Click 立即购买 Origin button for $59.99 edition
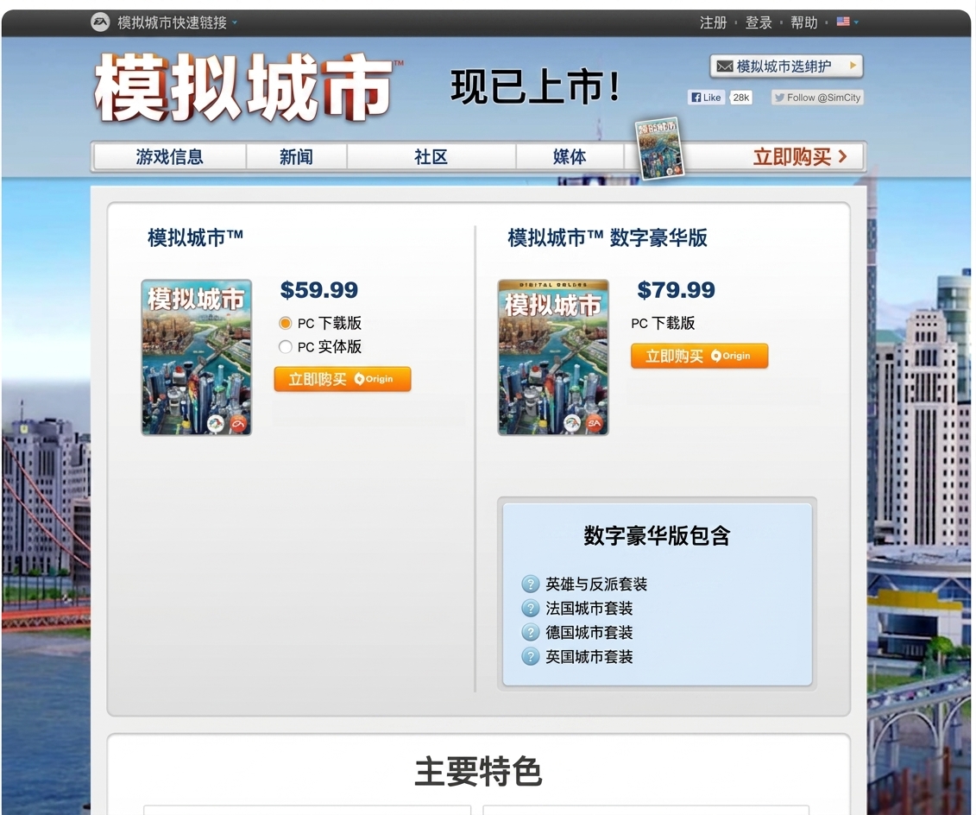The height and width of the screenshot is (815, 976). [343, 379]
